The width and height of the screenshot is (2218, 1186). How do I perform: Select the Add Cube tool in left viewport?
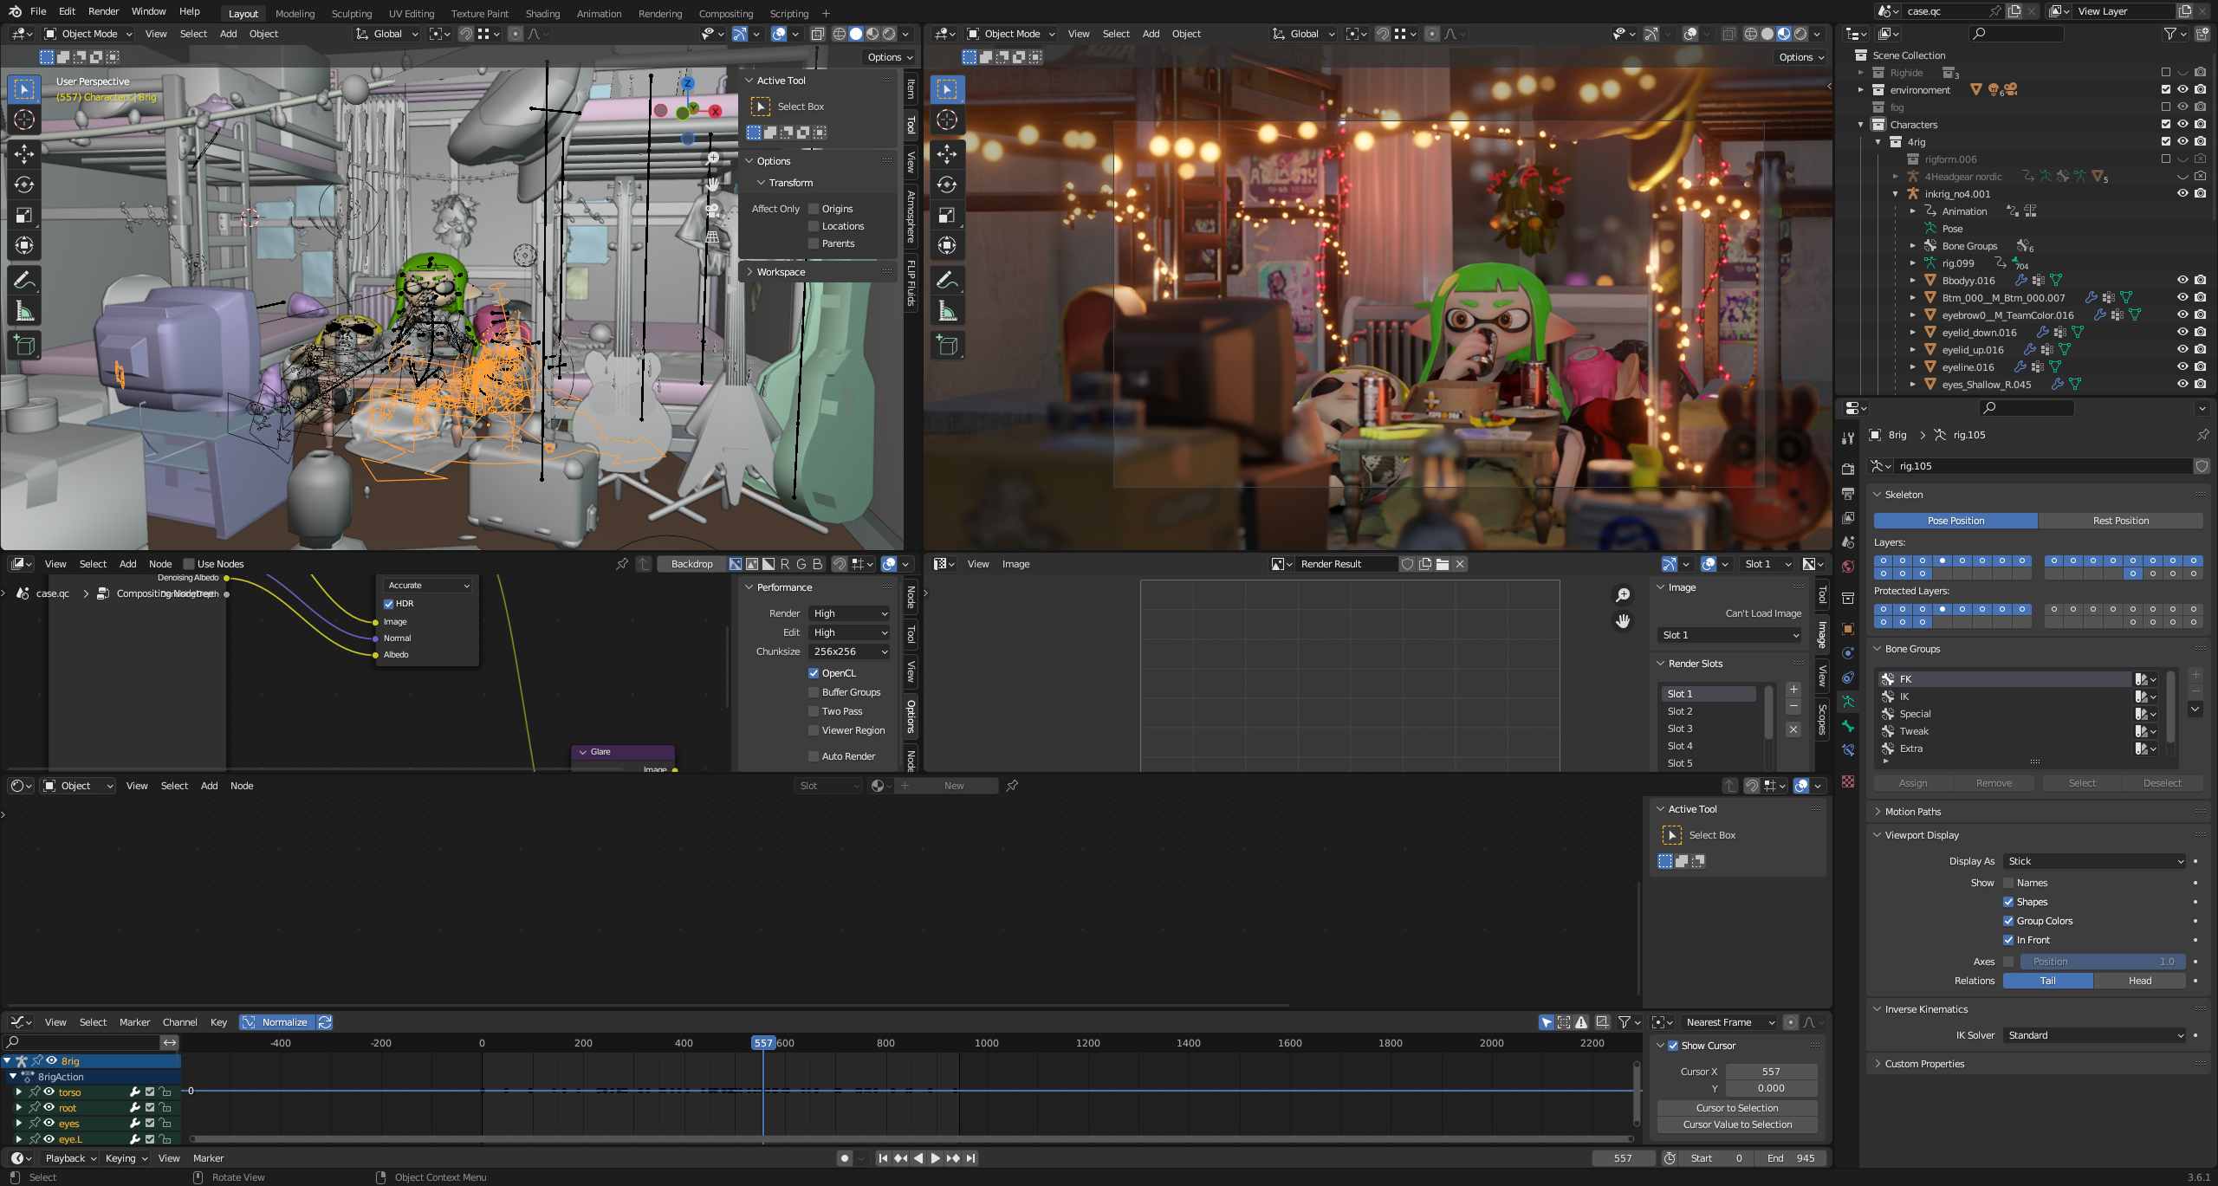click(24, 345)
